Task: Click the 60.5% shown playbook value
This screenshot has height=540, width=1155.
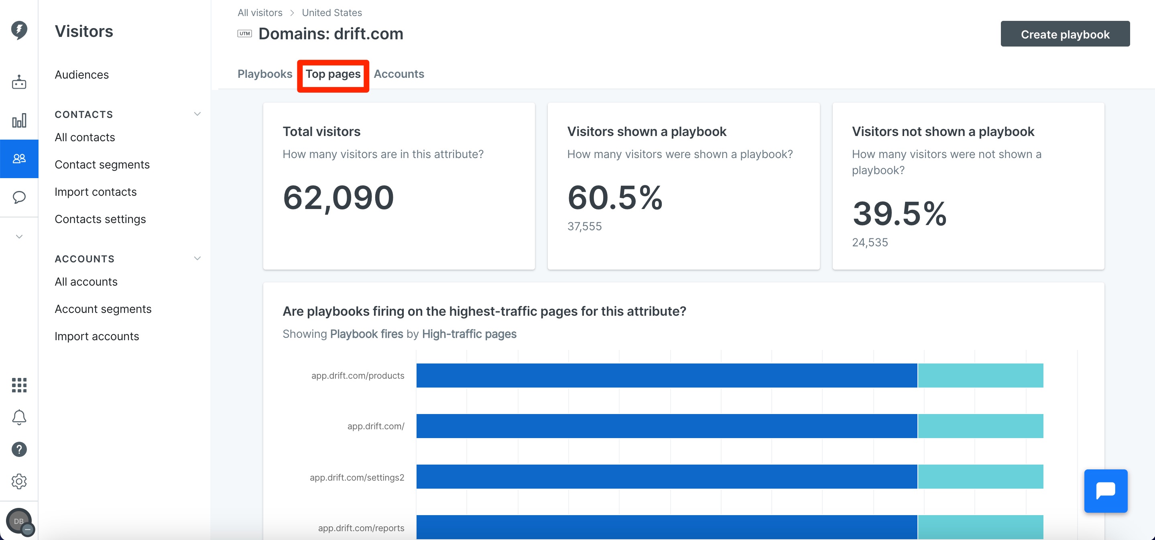Action: click(615, 197)
